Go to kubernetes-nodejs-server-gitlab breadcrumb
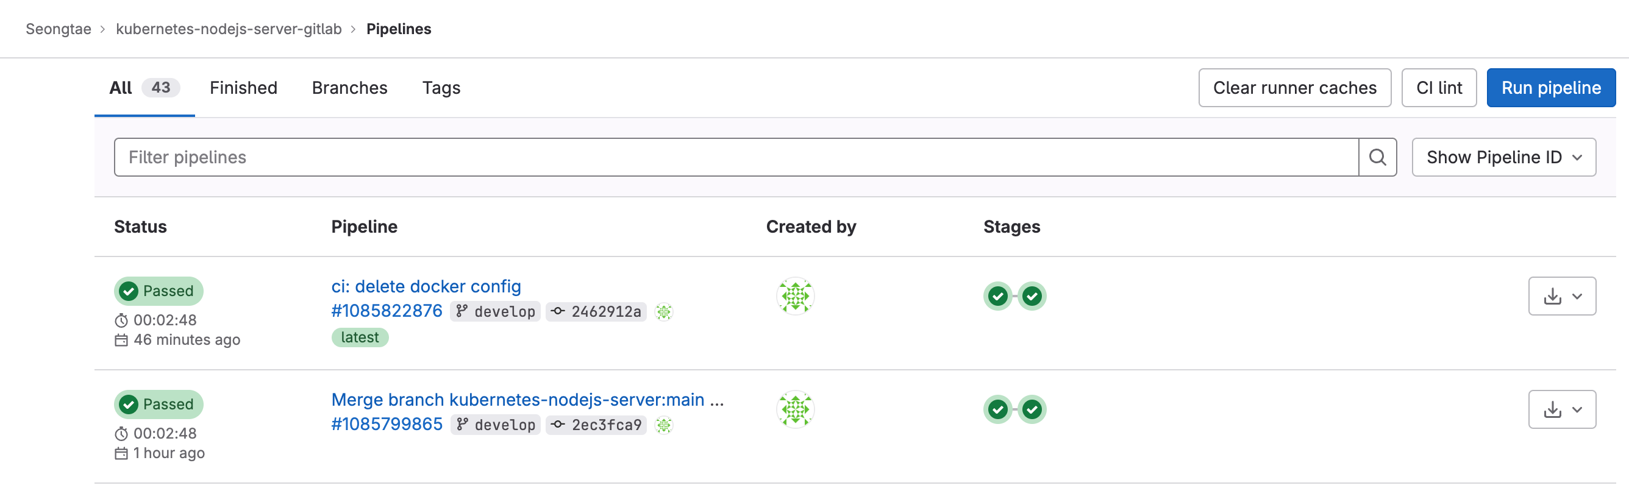 (x=229, y=29)
